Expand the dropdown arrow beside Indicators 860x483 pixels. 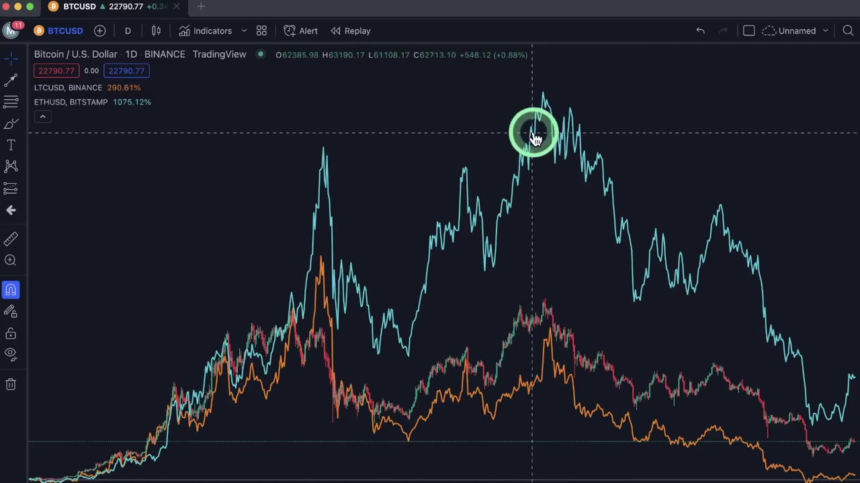244,31
